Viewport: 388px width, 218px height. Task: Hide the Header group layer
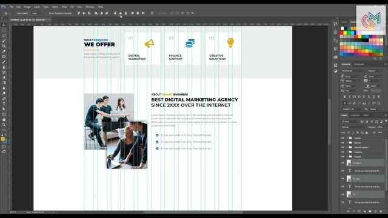pos(343,138)
